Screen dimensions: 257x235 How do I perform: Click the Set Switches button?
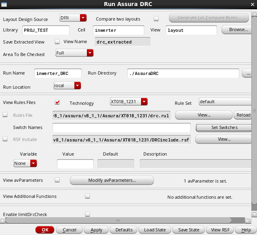pyautogui.click(x=224, y=127)
